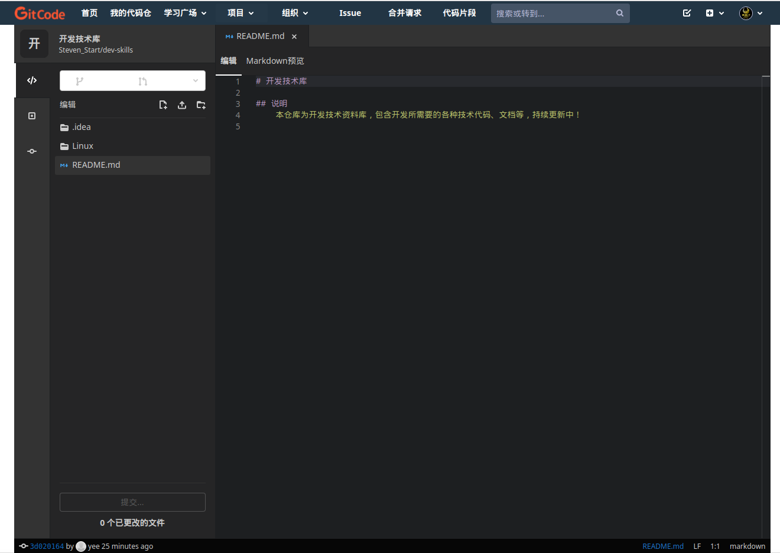This screenshot has width=780, height=553.
Task: Switch to the review sidebar view
Action: click(32, 116)
